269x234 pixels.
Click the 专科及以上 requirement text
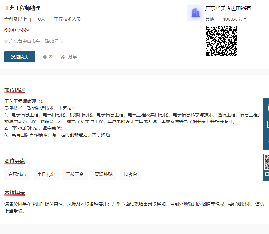16,19
